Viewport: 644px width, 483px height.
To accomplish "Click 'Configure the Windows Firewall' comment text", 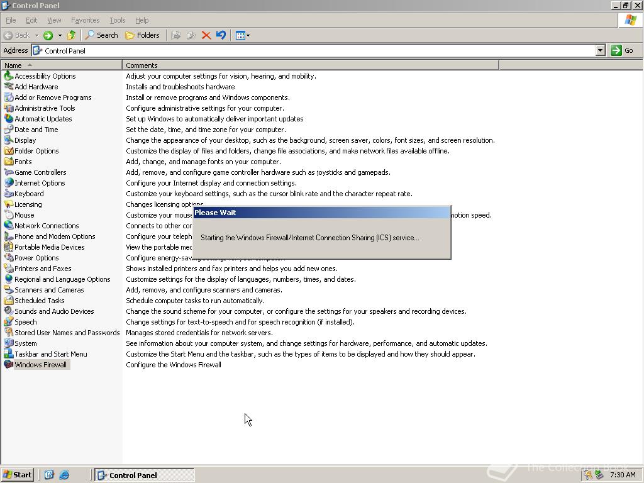I will tap(174, 365).
